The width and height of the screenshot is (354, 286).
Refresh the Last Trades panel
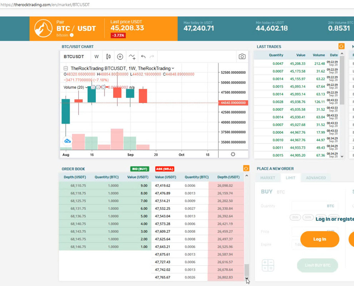341,46
